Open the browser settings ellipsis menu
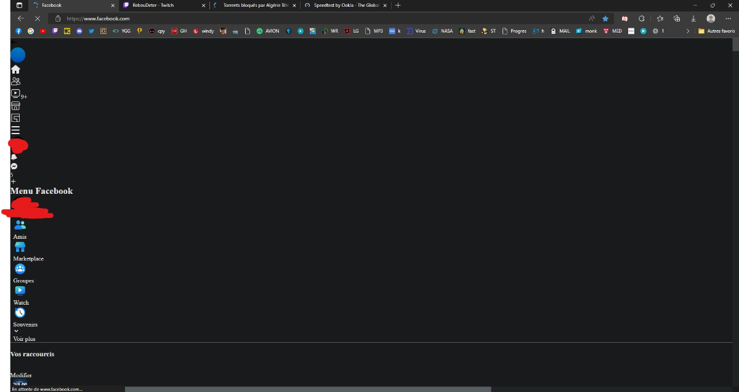This screenshot has width=739, height=392. (729, 18)
